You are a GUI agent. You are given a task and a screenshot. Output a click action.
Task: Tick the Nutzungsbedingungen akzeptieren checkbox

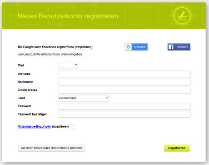tap(73, 126)
